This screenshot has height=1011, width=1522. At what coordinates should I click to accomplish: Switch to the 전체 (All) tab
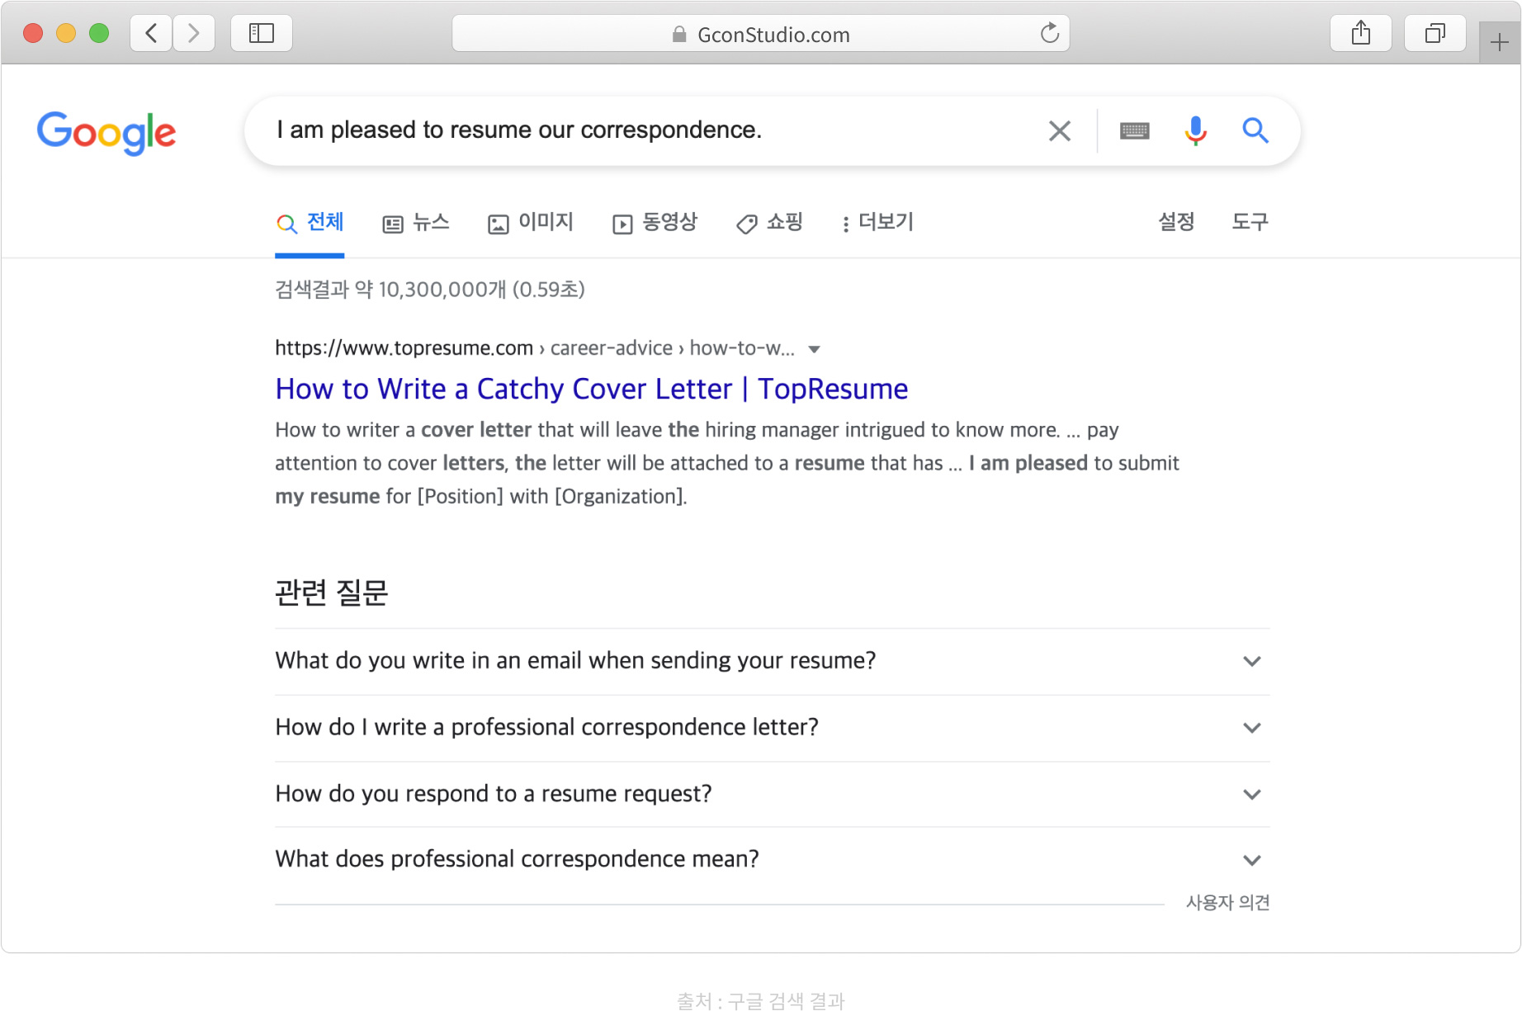[310, 223]
